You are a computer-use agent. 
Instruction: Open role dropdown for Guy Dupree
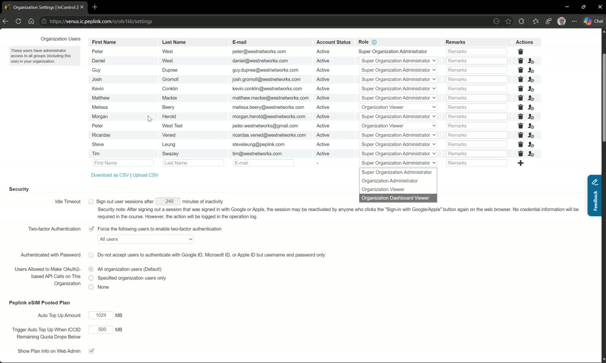point(398,70)
